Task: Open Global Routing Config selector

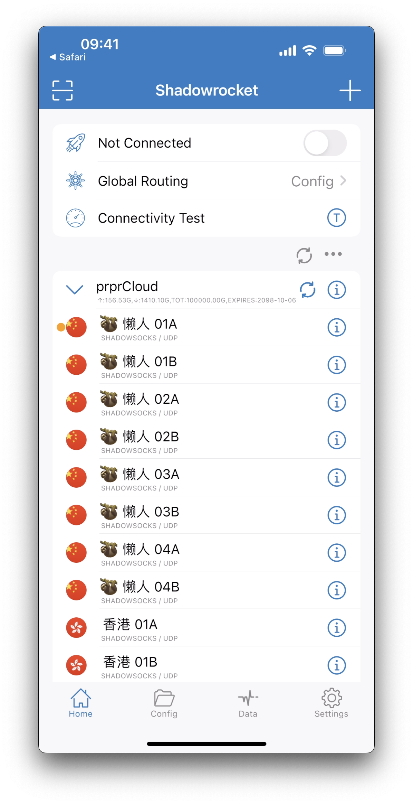Action: tap(206, 181)
